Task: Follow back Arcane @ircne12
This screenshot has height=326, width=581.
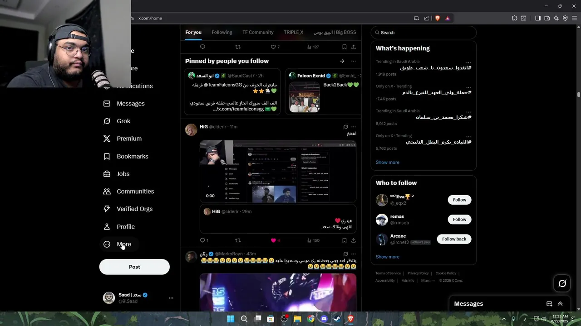Action: 454,239
